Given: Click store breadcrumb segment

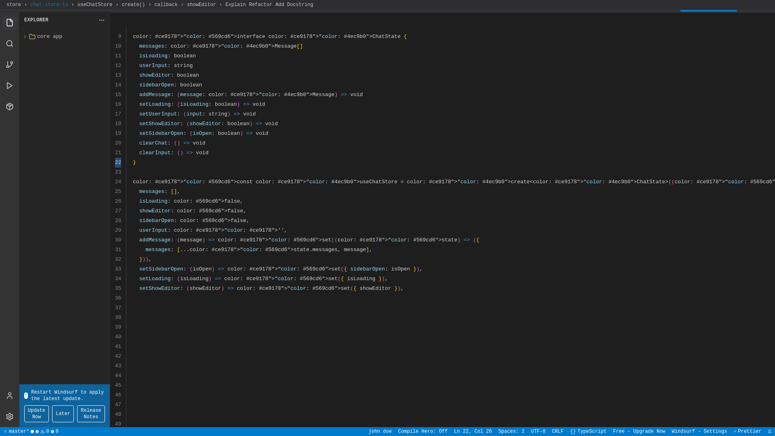Looking at the screenshot, I should point(14,5).
